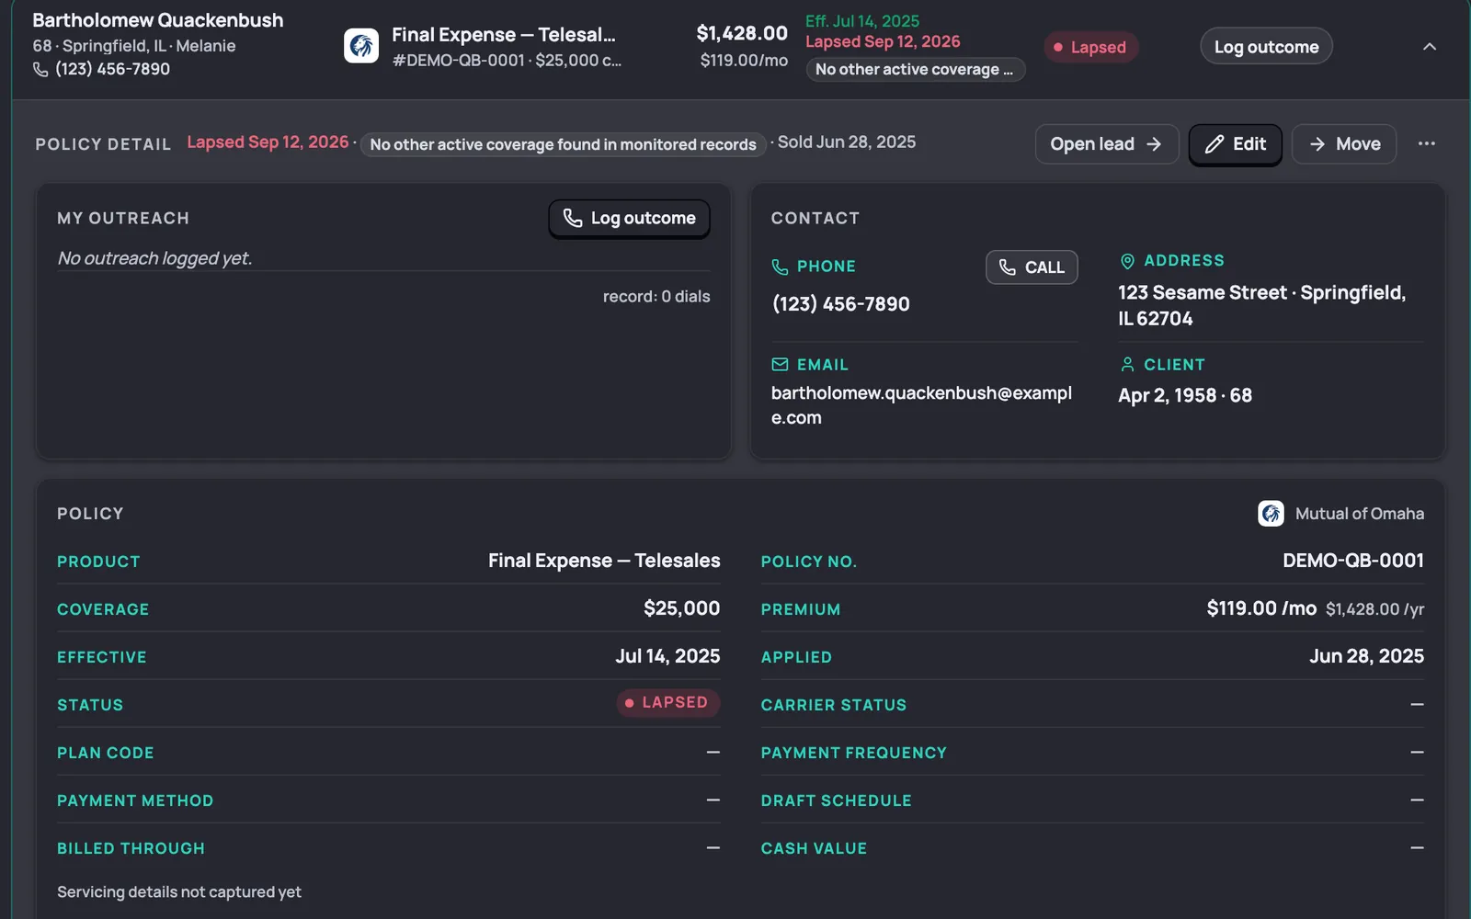The image size is (1471, 919).
Task: Click the Move button
Action: (1343, 144)
